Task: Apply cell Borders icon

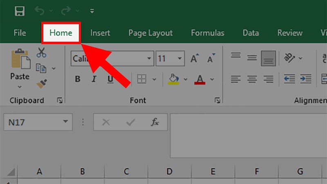Action: point(141,79)
